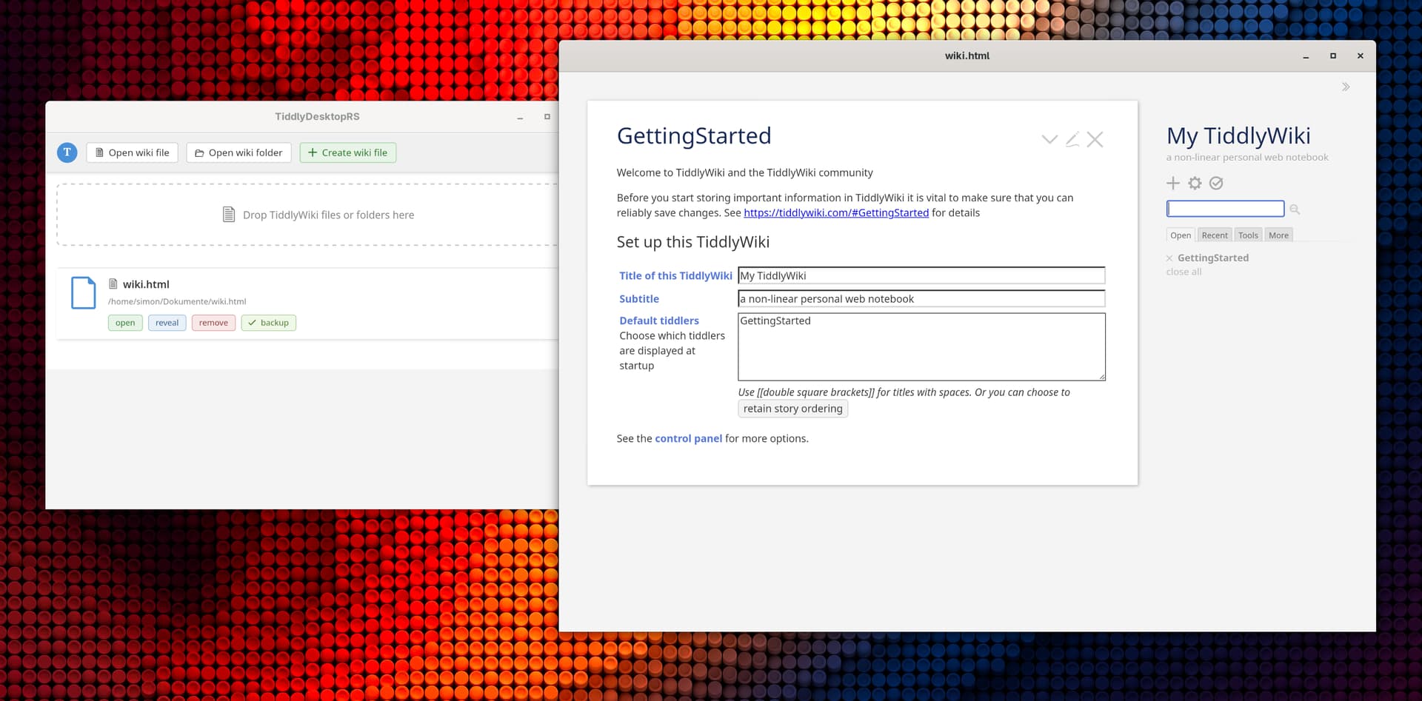Follow the tiddlywiki.com GettingStarted link

[x=835, y=213]
